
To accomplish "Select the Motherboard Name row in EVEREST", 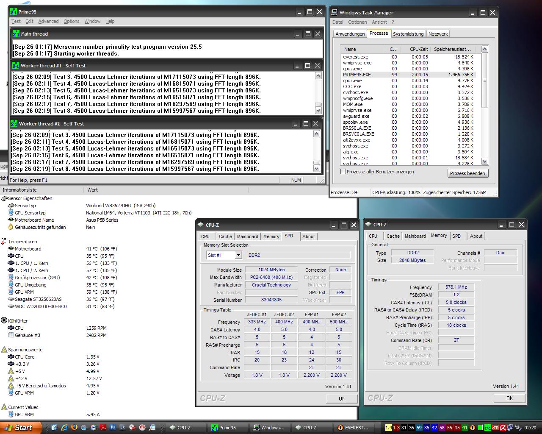I will (64, 220).
